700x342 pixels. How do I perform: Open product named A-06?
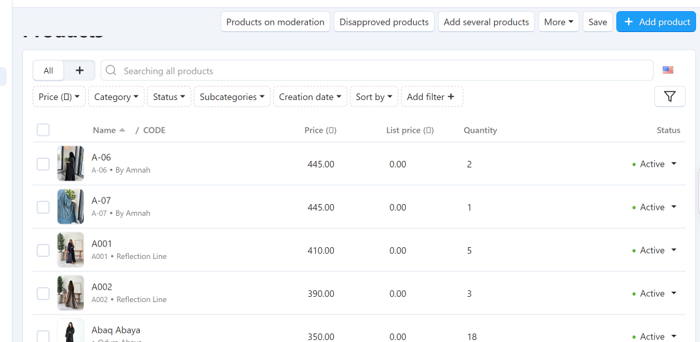click(x=101, y=157)
